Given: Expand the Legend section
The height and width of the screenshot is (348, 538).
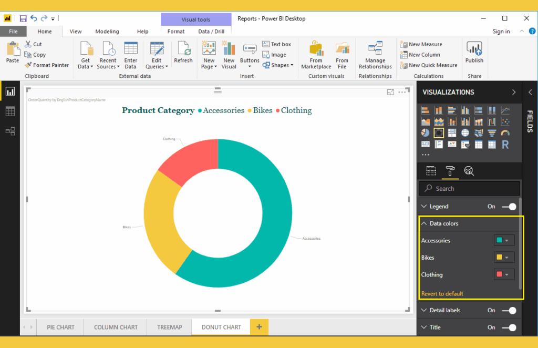Looking at the screenshot, I should pyautogui.click(x=424, y=206).
